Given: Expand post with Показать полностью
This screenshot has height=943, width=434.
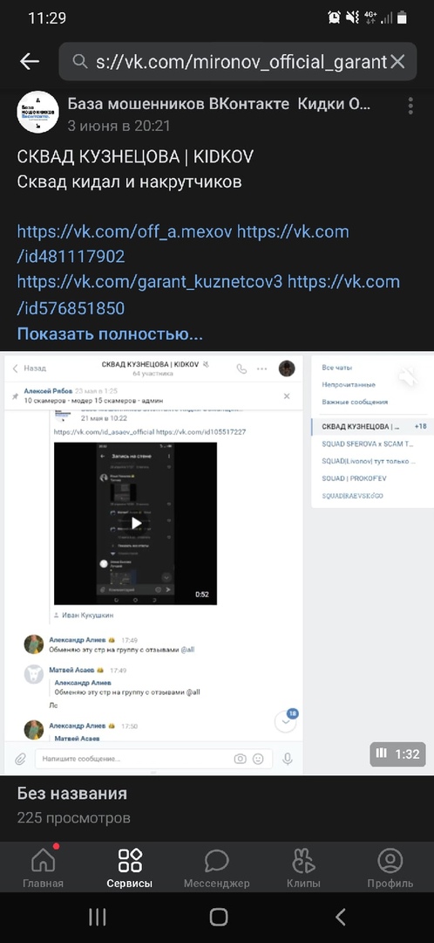Looking at the screenshot, I should (110, 334).
